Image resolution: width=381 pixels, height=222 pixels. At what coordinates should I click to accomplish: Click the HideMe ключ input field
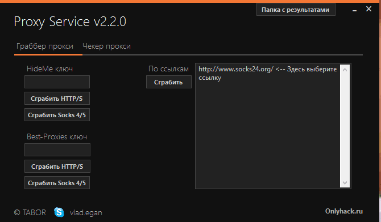pos(57,82)
